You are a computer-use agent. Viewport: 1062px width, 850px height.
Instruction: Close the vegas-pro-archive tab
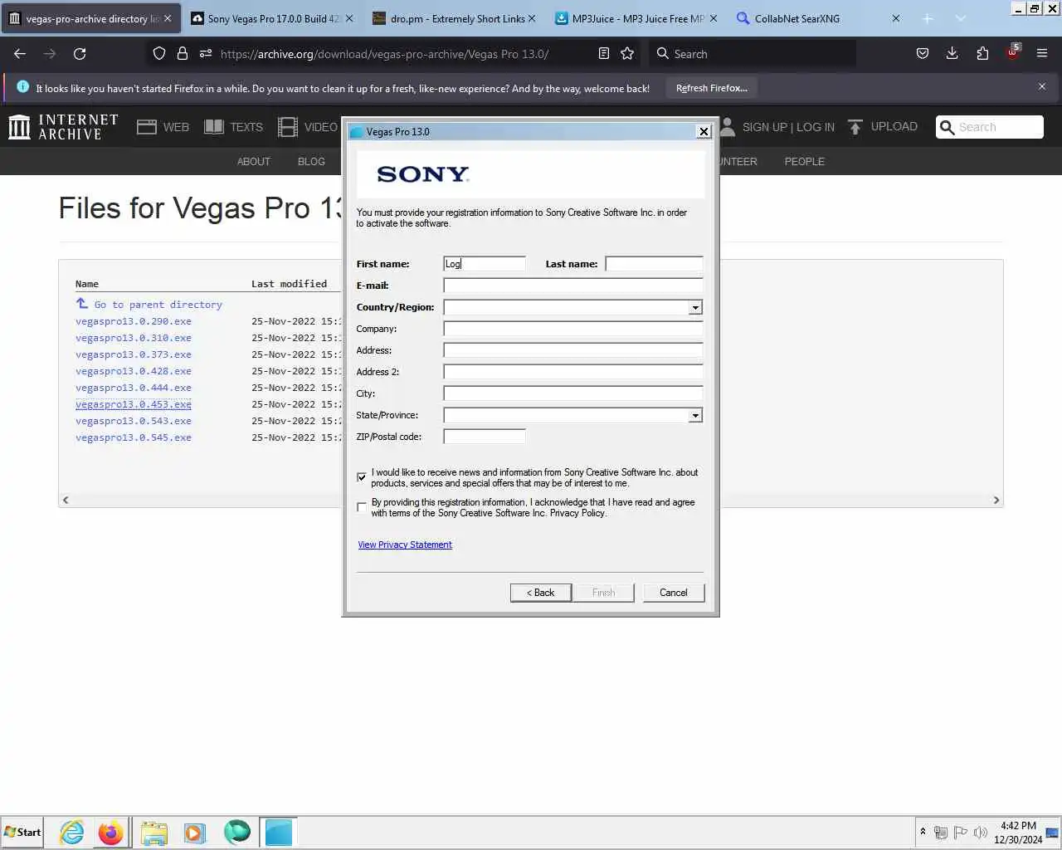click(168, 18)
